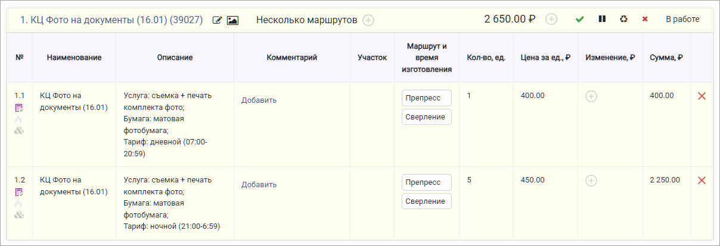This screenshot has width=720, height=246.
Task: Click the recycle icon in header
Action: tap(623, 19)
